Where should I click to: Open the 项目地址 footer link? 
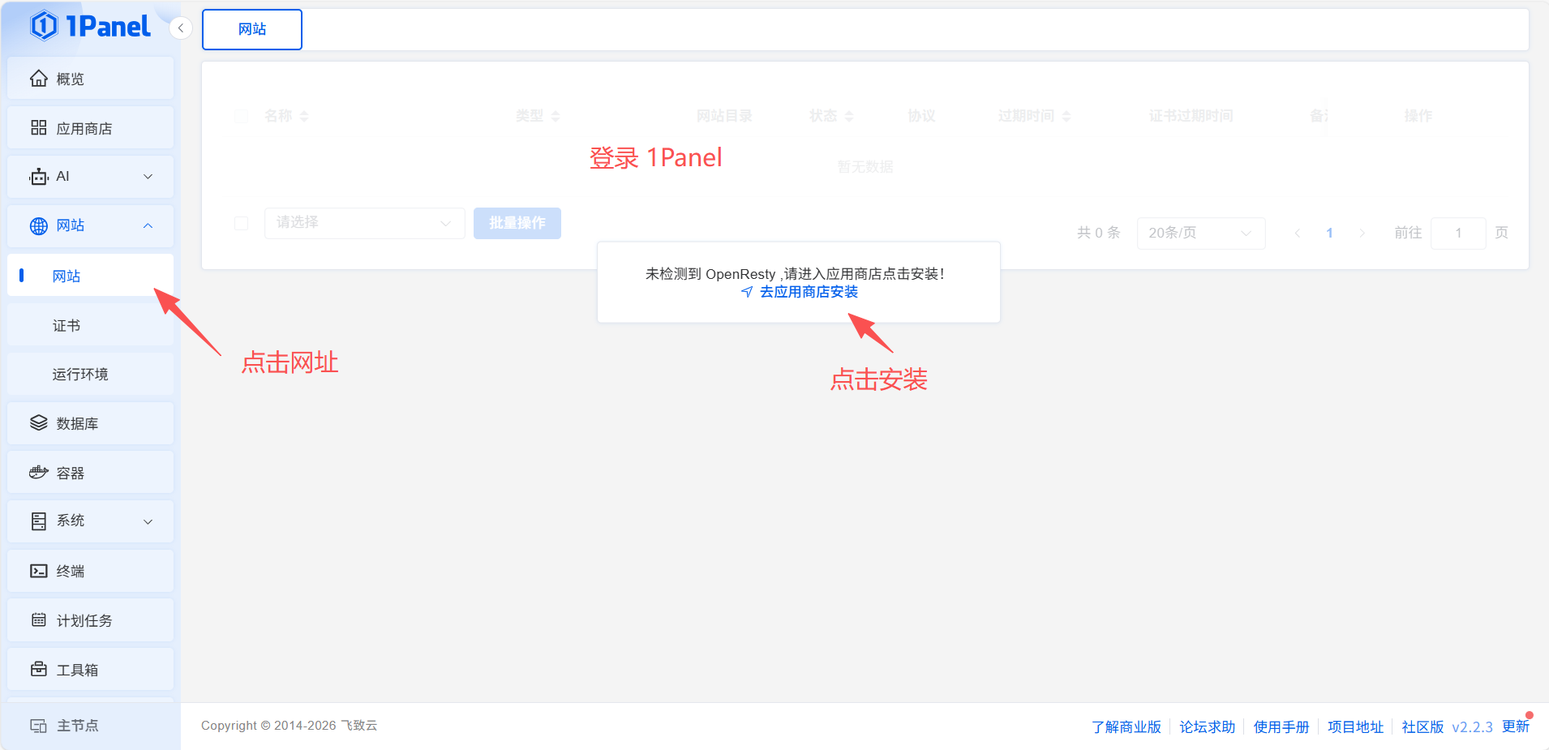click(x=1356, y=726)
